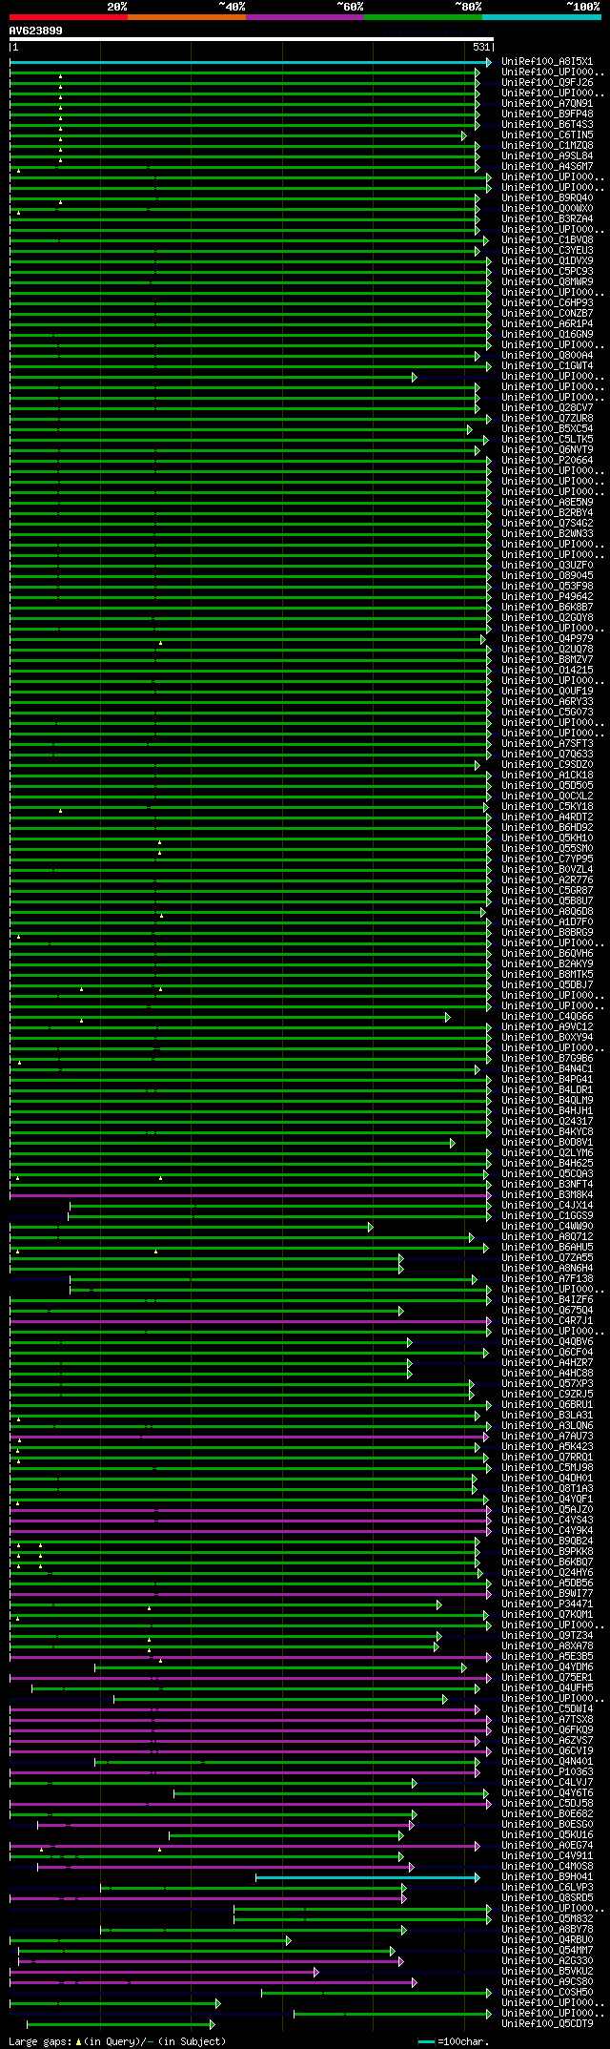Click the cyan ~100% identity legend segment

541,17
